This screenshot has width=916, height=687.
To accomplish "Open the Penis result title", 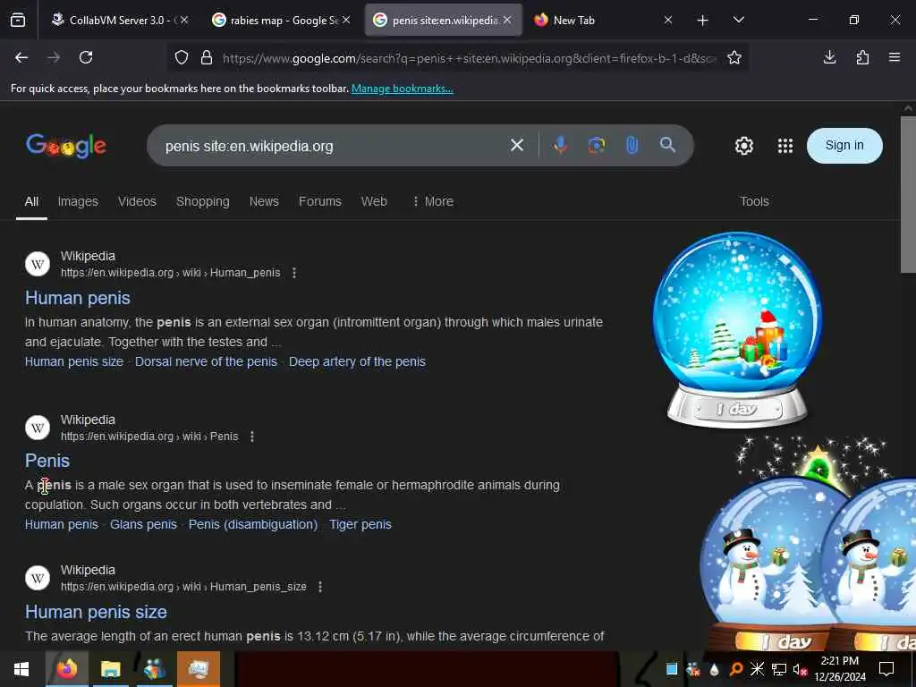I will click(47, 461).
